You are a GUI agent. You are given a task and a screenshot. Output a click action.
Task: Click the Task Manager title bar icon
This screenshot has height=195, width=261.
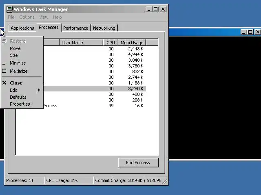(x=10, y=9)
